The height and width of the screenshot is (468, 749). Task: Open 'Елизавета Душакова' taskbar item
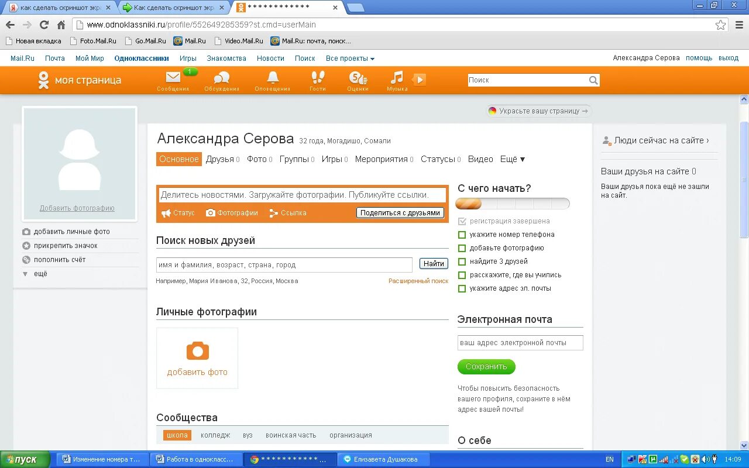[x=384, y=459]
